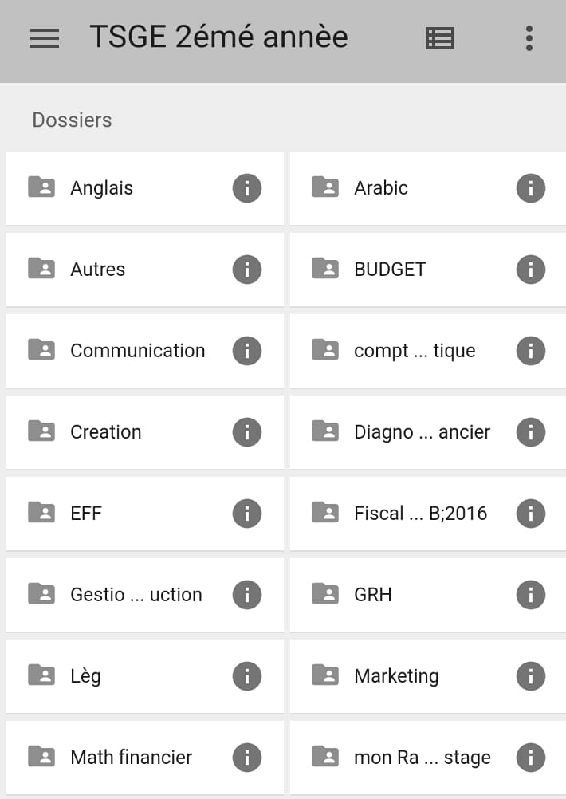This screenshot has height=799, width=566.
Task: Show info for Marketing folder
Action: click(x=531, y=675)
